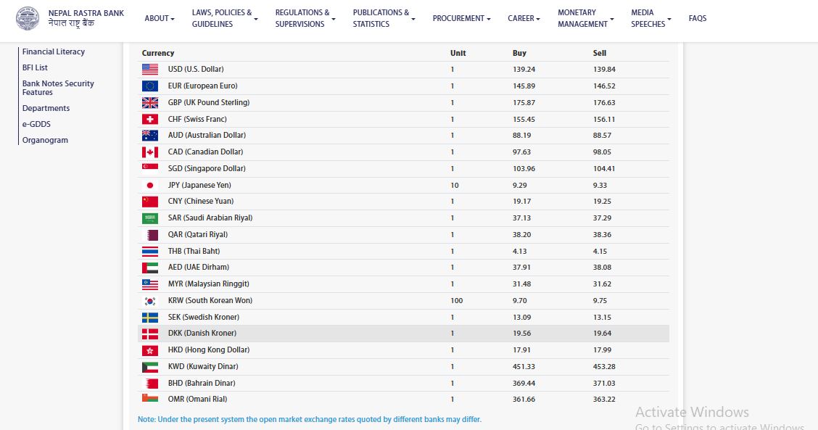Screen dimensions: 818x430
Task: Select the EUR (European Euro) row label
Action: 202,86
